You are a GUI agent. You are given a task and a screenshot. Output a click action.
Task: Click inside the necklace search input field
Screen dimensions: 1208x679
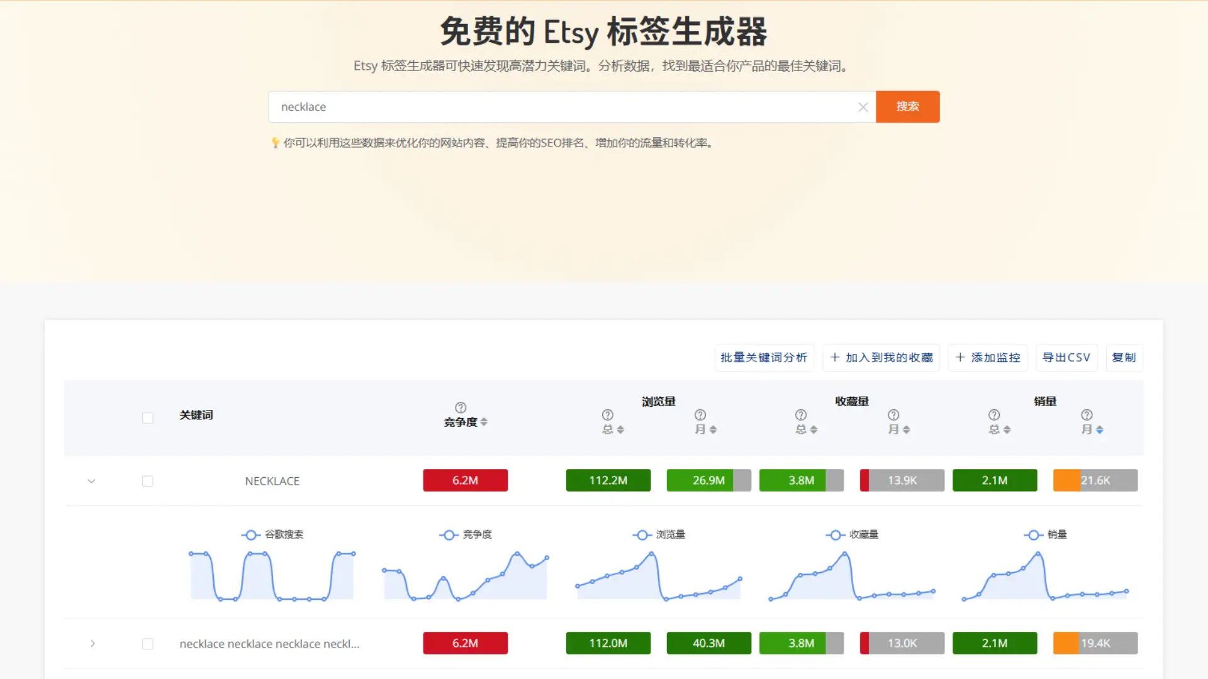(x=503, y=107)
